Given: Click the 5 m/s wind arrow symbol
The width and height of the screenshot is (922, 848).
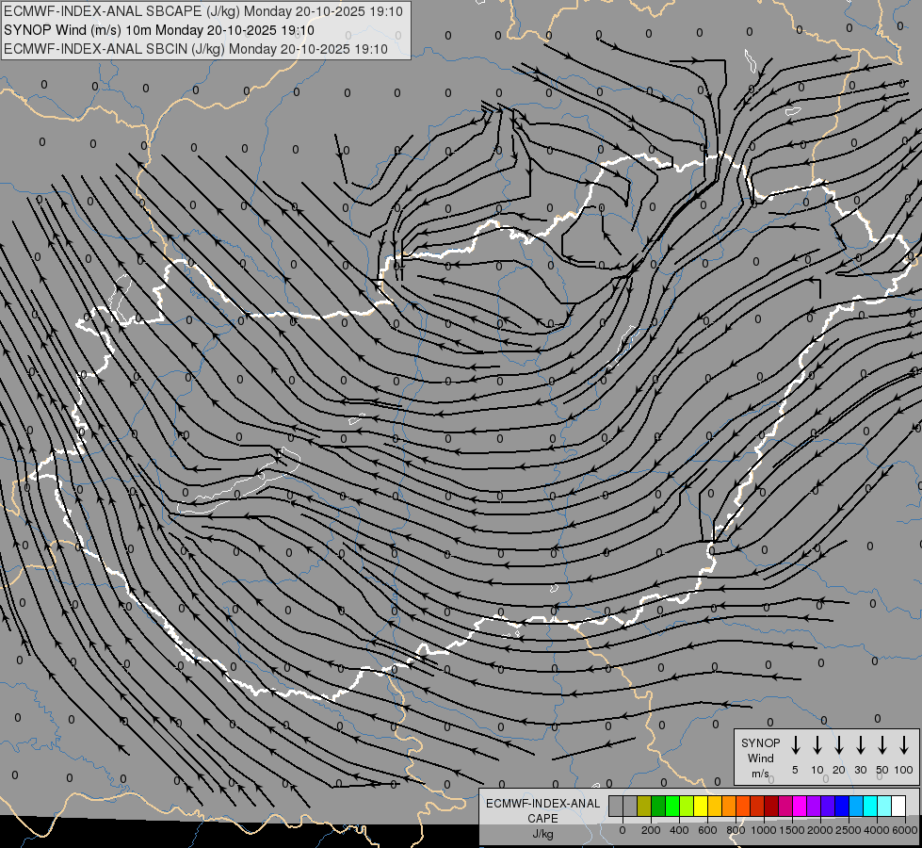Looking at the screenshot, I should (796, 745).
